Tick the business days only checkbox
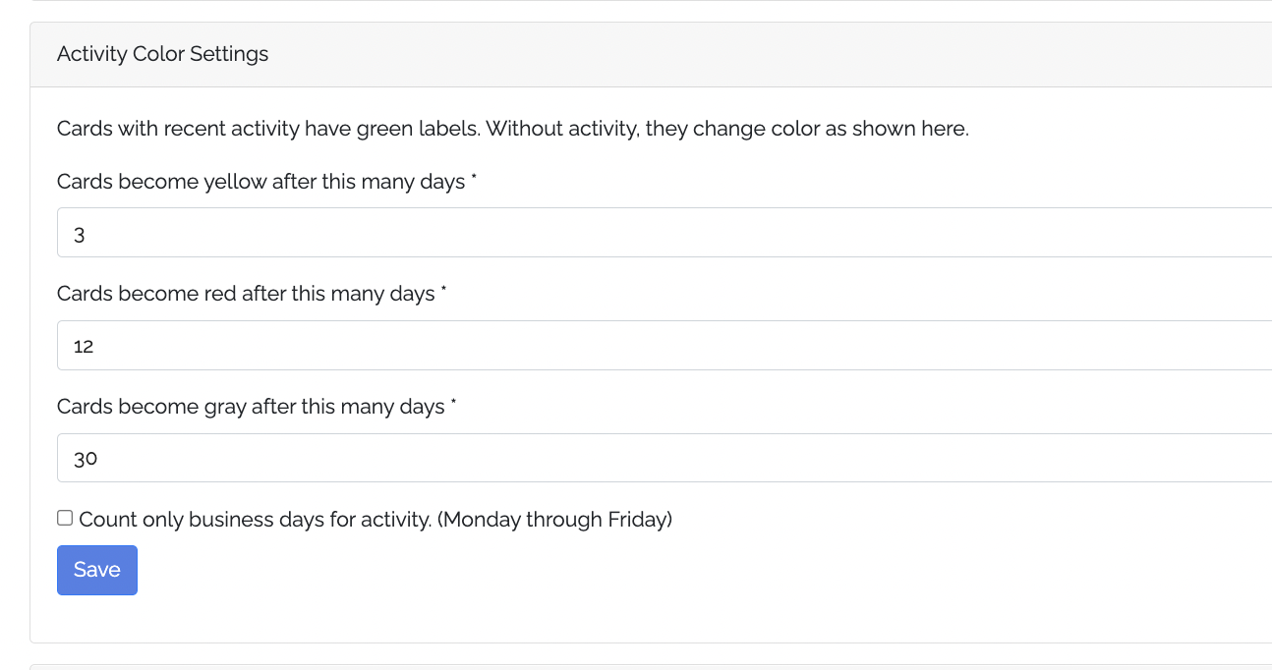This screenshot has height=670, width=1272. [x=65, y=519]
